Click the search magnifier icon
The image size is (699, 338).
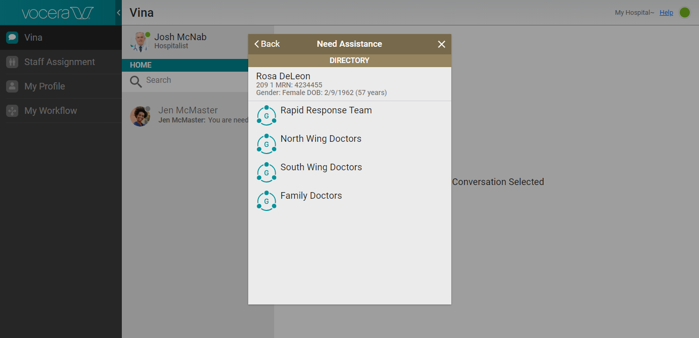click(136, 81)
